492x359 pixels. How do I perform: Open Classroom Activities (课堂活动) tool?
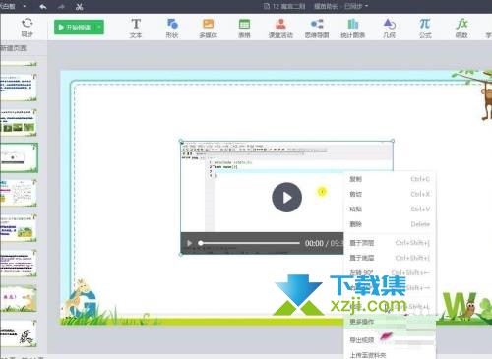tap(280, 29)
